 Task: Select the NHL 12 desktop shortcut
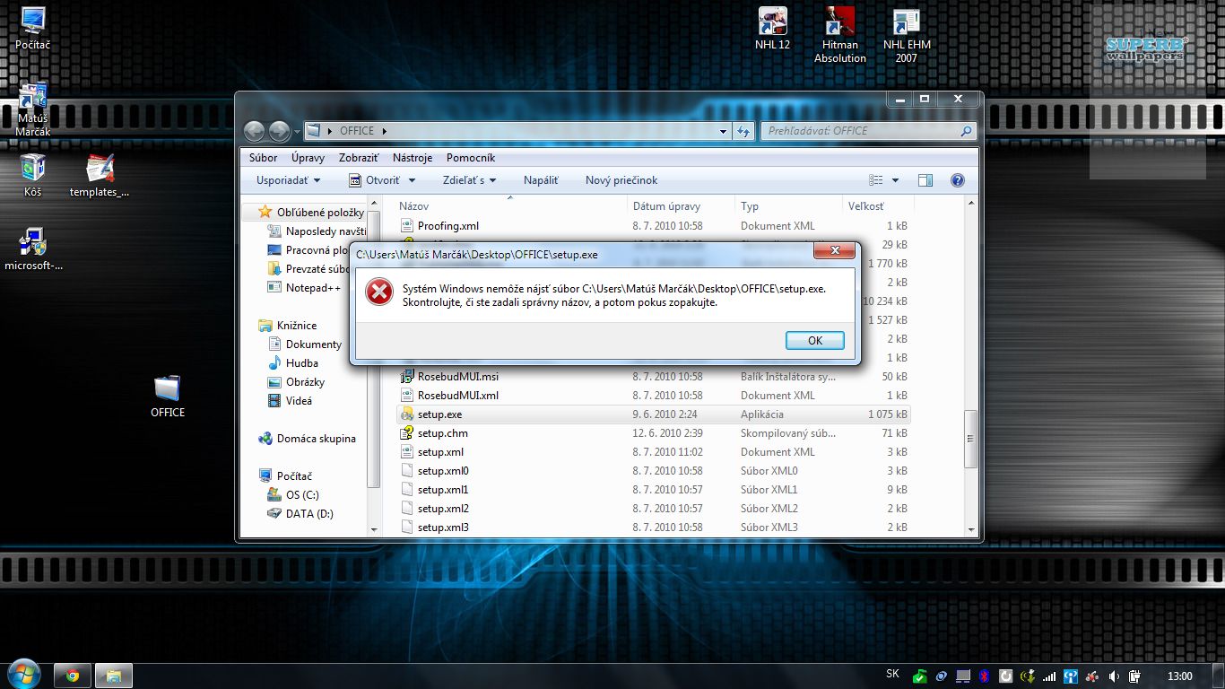click(772, 29)
